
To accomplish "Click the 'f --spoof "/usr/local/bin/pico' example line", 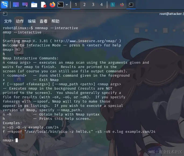I will pos(79,132).
